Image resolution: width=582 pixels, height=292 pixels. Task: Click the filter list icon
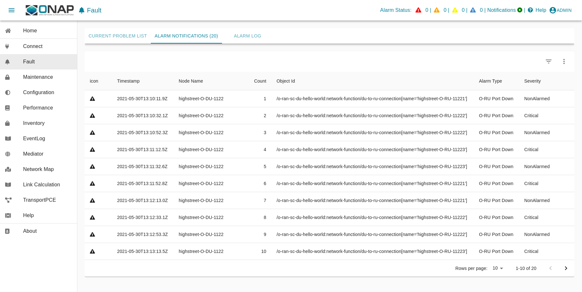click(x=549, y=61)
